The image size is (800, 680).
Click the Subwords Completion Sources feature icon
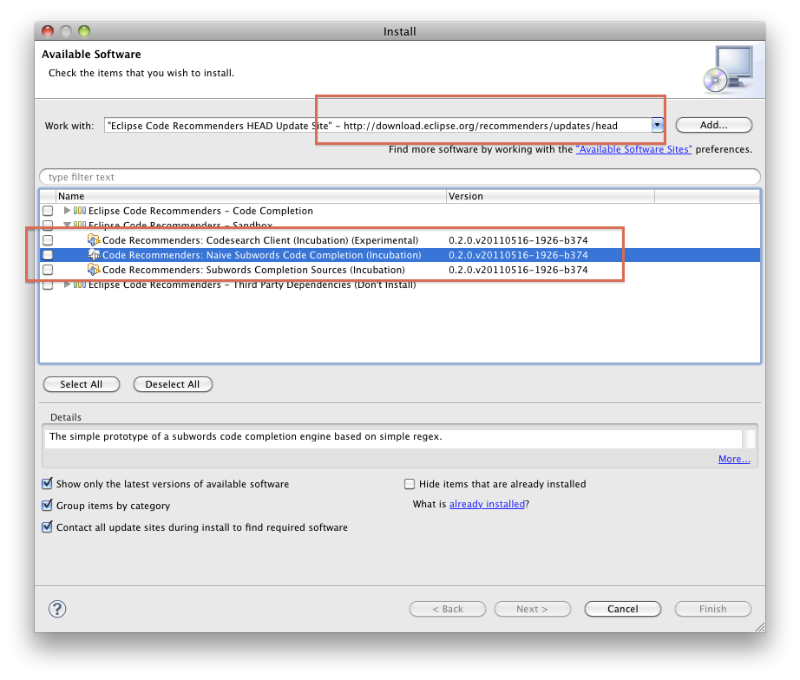pos(94,270)
